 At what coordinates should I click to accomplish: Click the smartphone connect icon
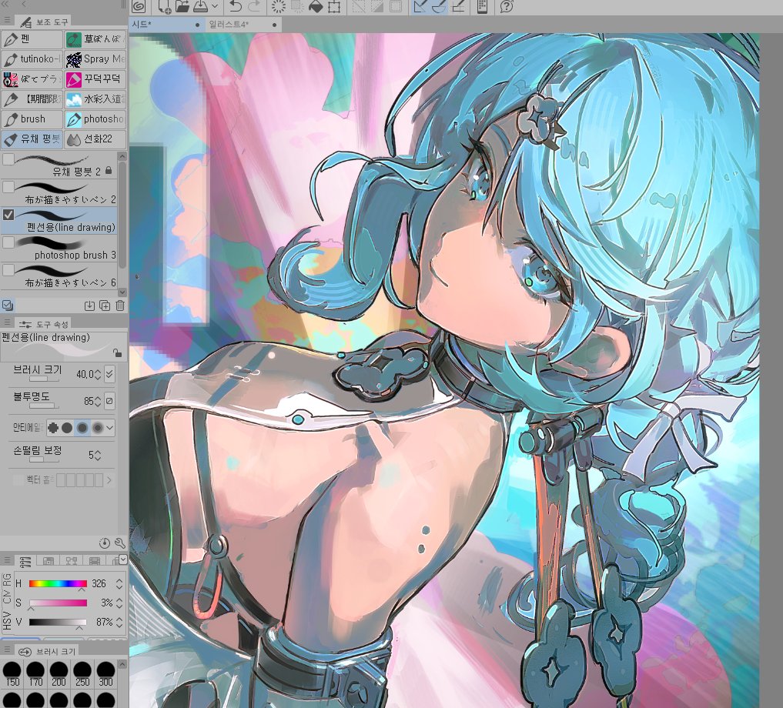(x=482, y=6)
